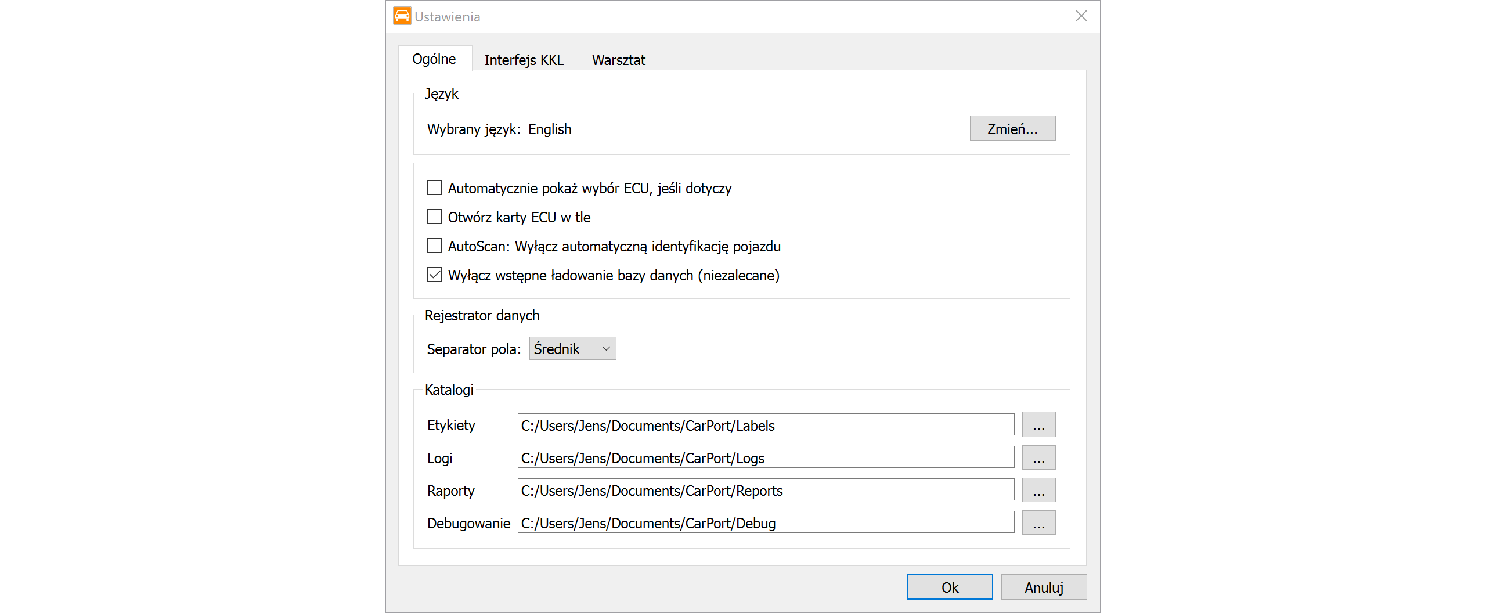The height and width of the screenshot is (613, 1486).
Task: Click the Zmień... language button
Action: (x=1012, y=129)
